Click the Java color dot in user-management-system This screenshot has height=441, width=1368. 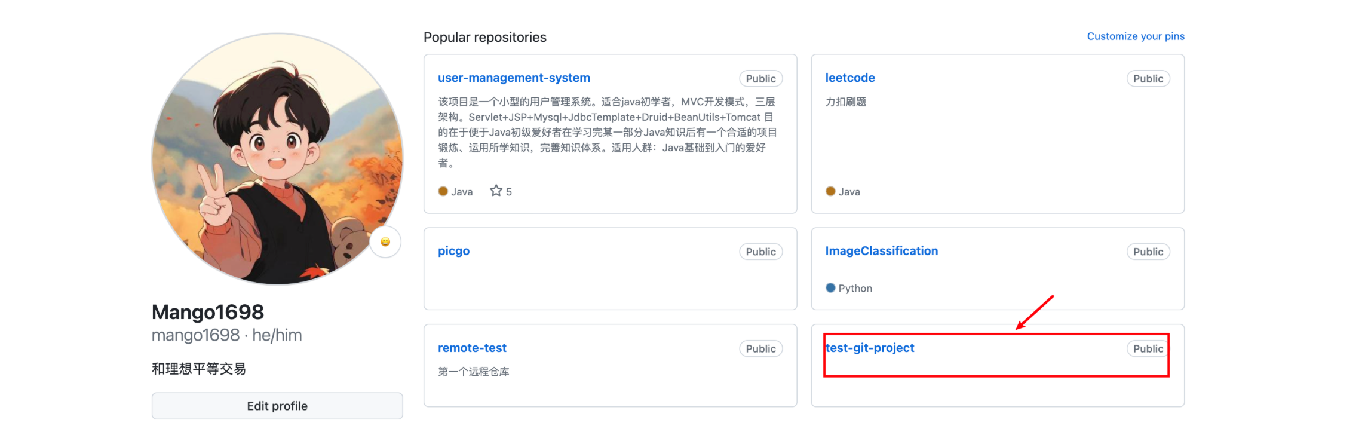443,191
